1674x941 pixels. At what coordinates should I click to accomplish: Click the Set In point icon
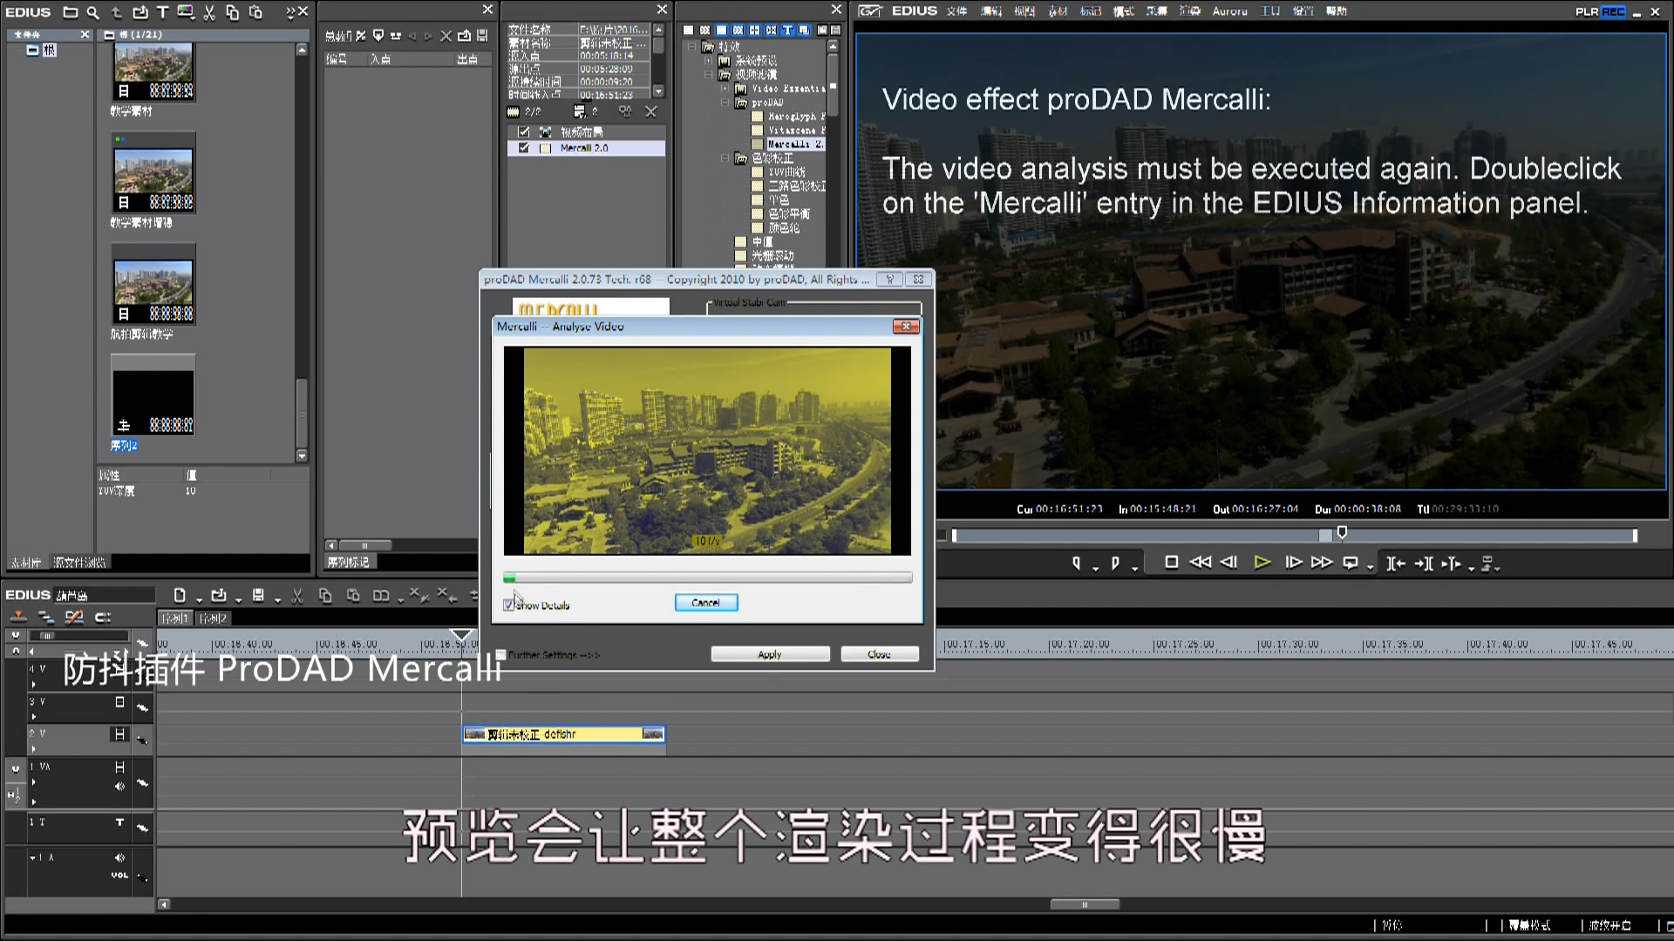(x=1077, y=564)
